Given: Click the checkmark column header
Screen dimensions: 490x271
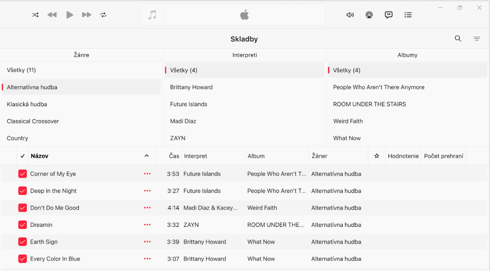Looking at the screenshot, I should tap(23, 156).
